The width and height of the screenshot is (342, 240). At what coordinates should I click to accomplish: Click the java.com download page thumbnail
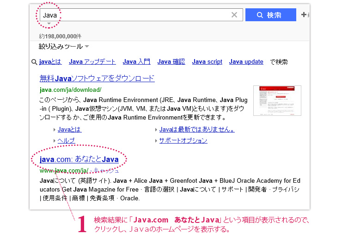click(277, 101)
